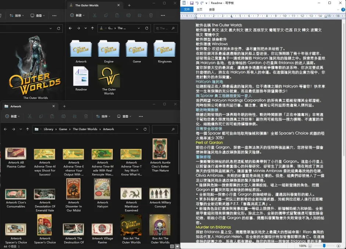
Task: Click the search box in The Outer Worlds window
Action: (x=165, y=28)
